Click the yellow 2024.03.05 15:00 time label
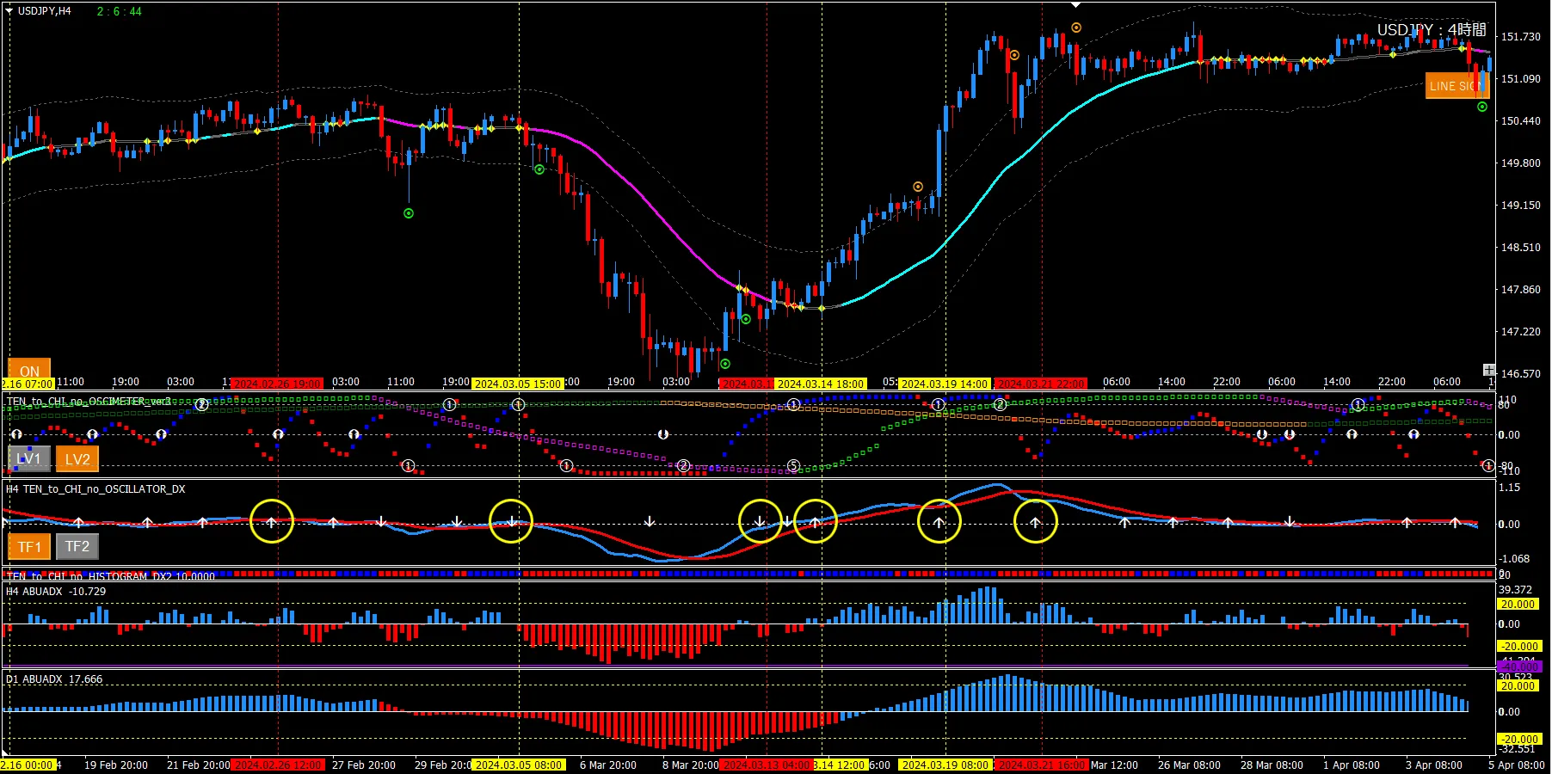 click(518, 384)
